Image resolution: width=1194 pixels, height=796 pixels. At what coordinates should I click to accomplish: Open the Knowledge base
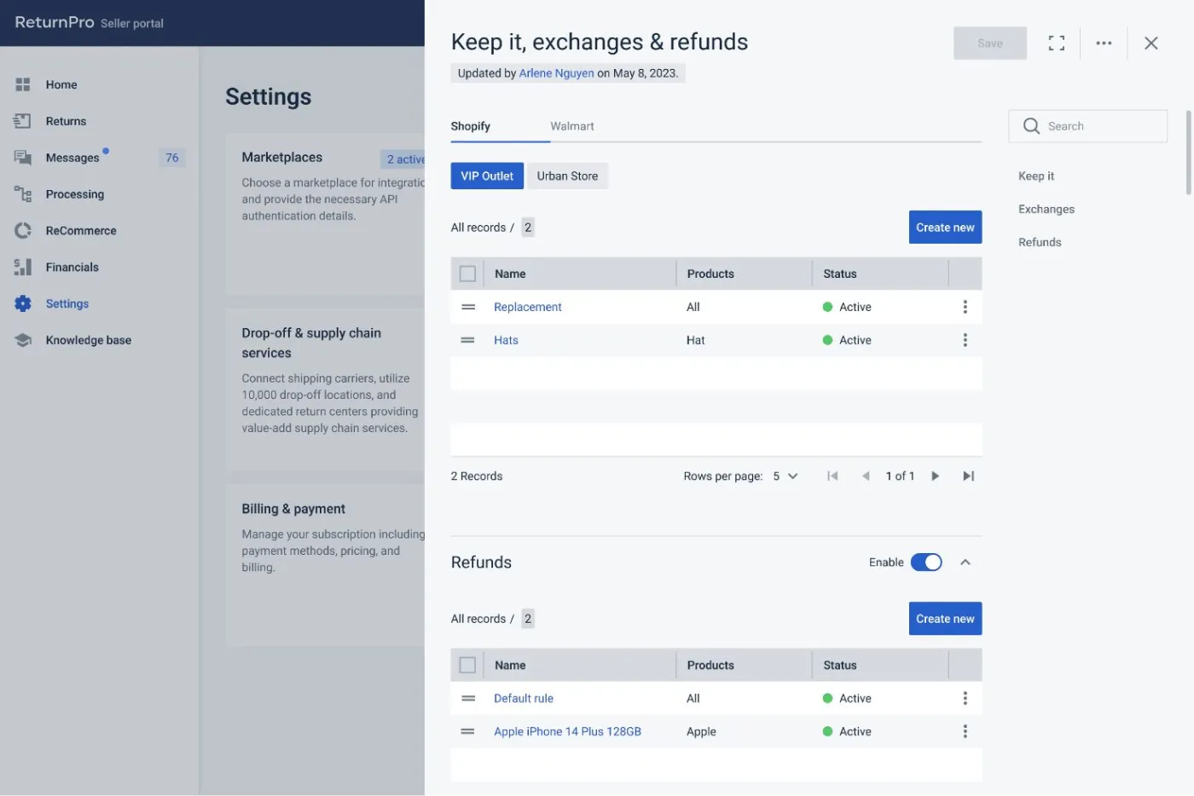tap(89, 339)
